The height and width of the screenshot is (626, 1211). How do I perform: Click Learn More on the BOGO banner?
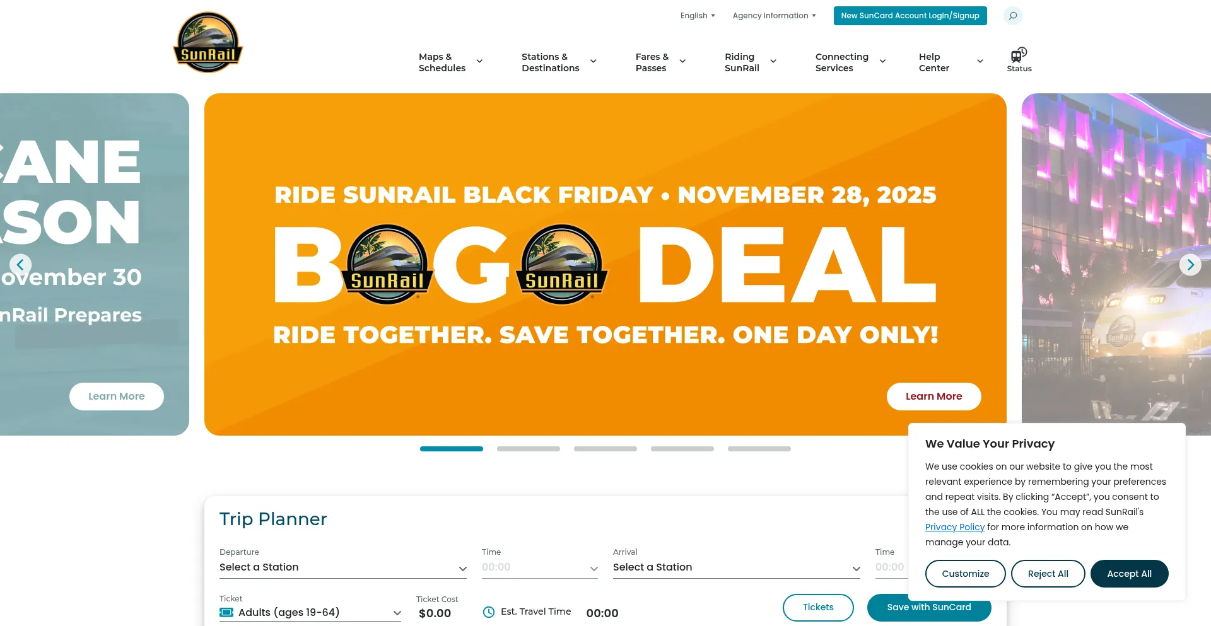point(933,397)
